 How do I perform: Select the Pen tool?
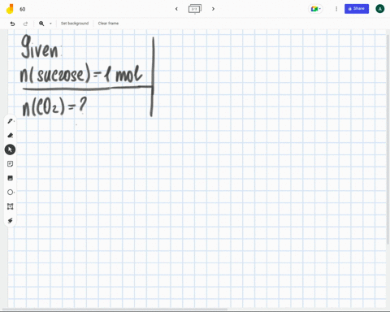tap(10, 121)
